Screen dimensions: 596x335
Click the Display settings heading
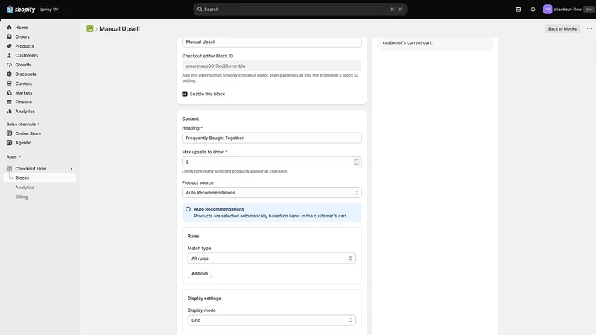(x=204, y=299)
